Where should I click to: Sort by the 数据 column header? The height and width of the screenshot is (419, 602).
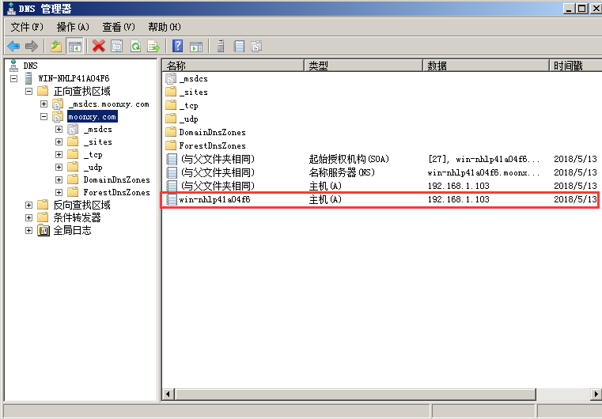(486, 66)
